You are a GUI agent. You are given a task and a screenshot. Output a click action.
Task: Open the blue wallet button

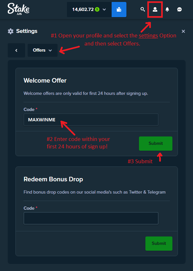point(119,9)
